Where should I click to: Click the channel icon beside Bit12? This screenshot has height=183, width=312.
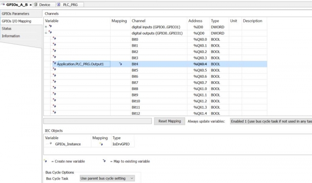54,112
